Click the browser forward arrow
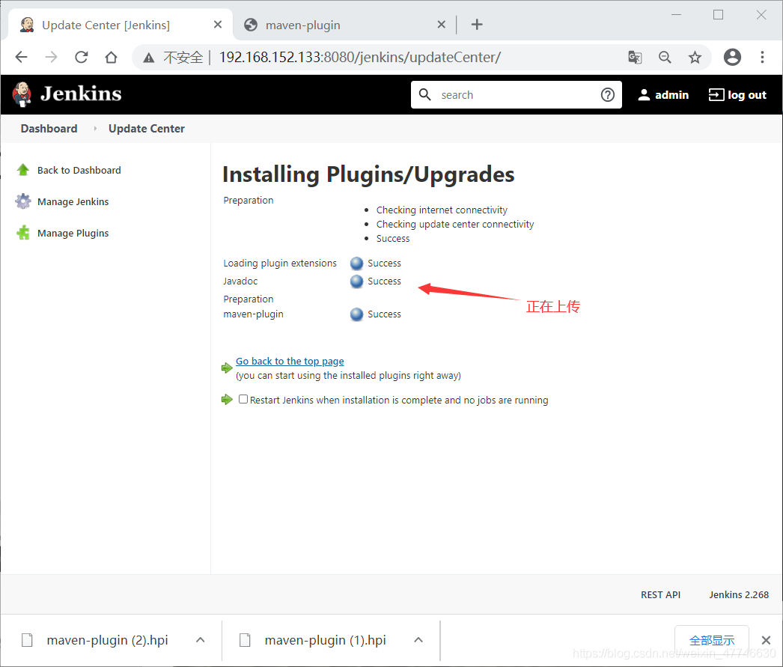Image resolution: width=783 pixels, height=667 pixels. [51, 57]
